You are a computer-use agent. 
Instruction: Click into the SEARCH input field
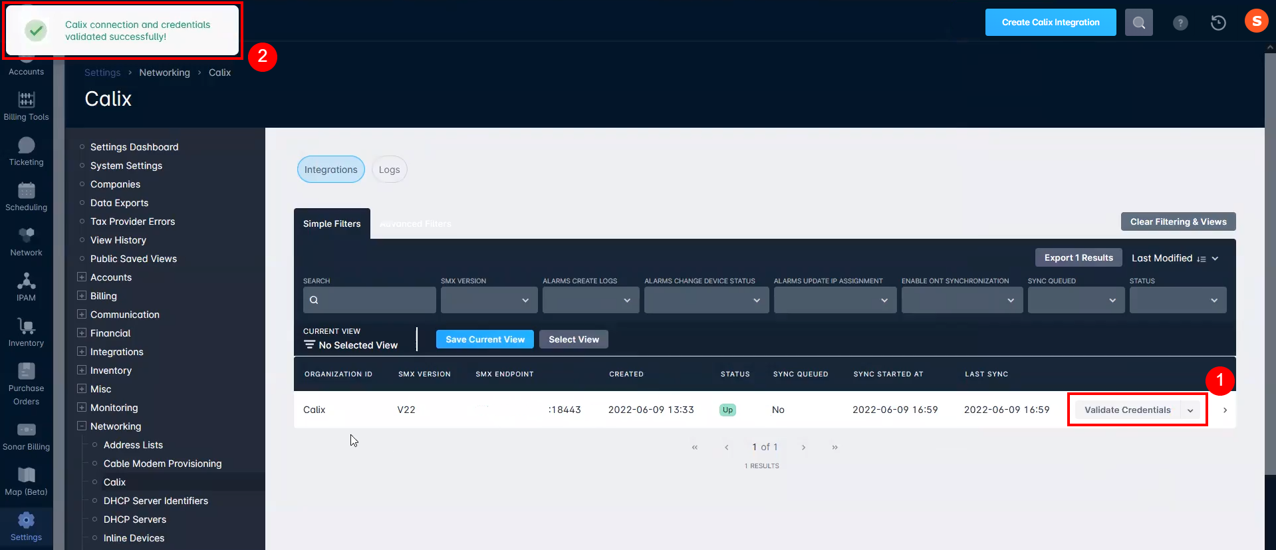pyautogui.click(x=370, y=300)
